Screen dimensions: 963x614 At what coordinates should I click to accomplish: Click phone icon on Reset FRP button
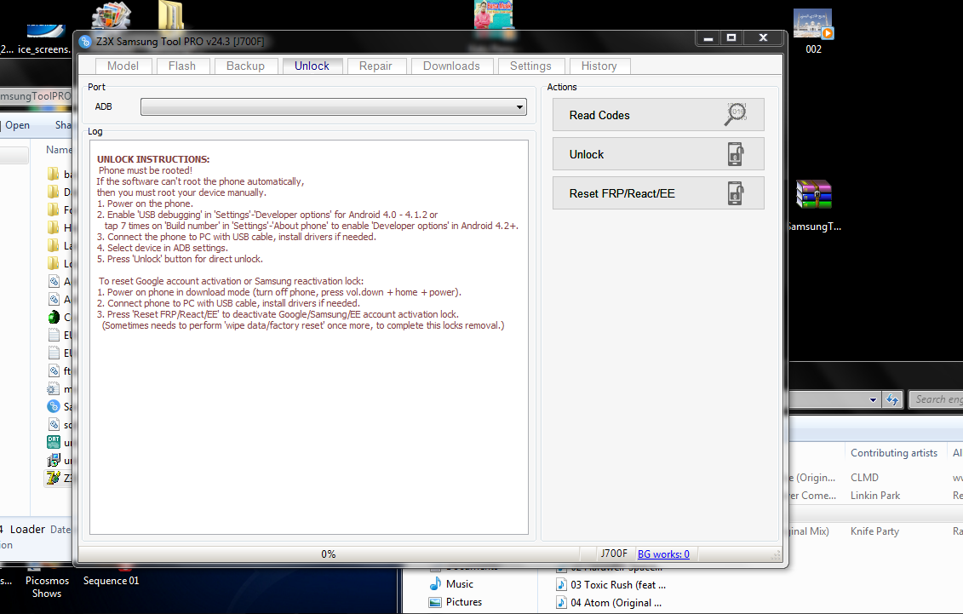(x=736, y=193)
